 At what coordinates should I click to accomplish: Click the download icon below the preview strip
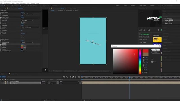(x=45, y=70)
